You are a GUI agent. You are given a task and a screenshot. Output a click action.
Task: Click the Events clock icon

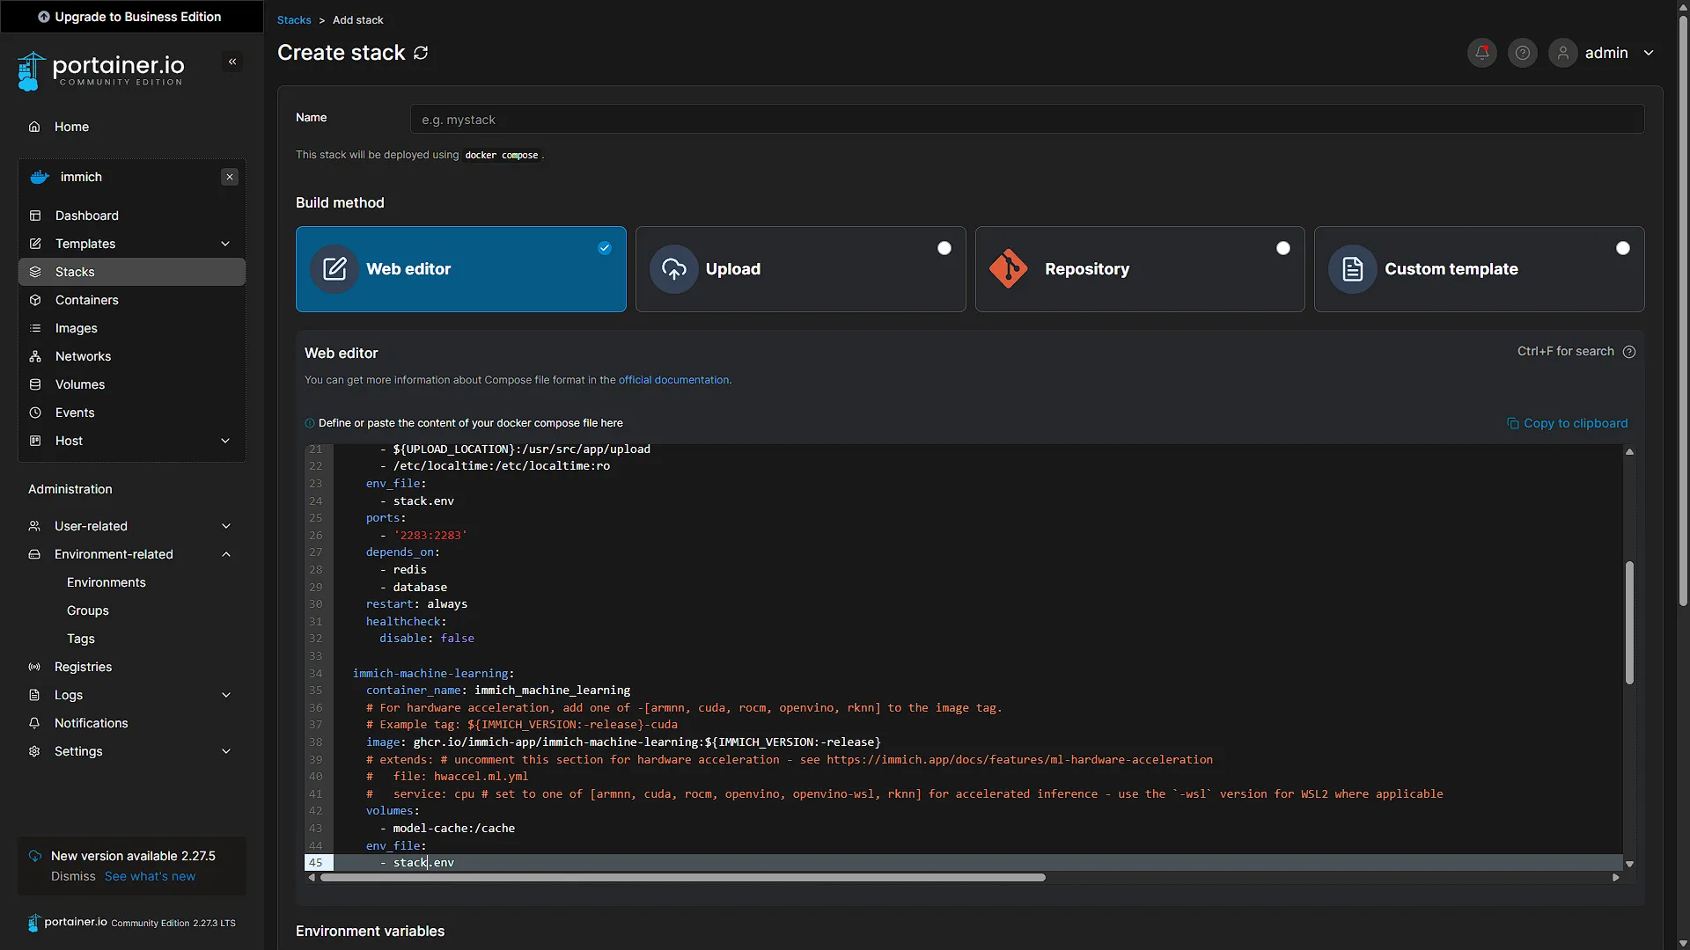[x=35, y=413]
